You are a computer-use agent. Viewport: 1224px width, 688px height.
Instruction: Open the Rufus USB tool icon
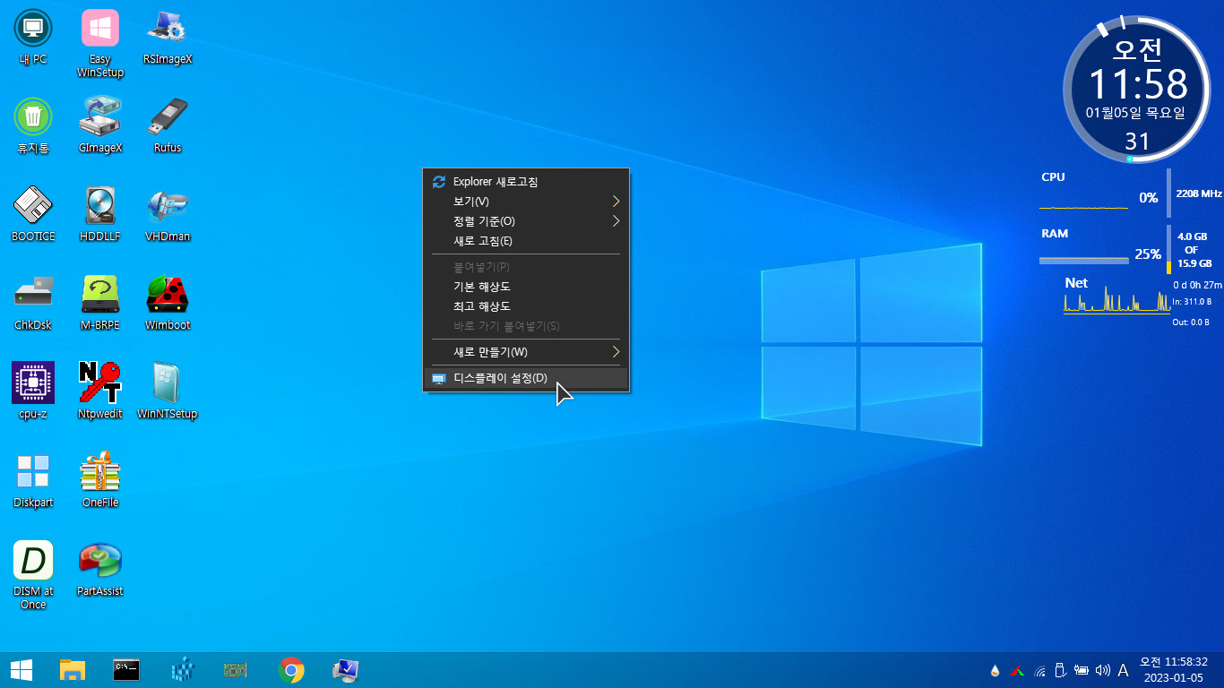[x=168, y=125]
